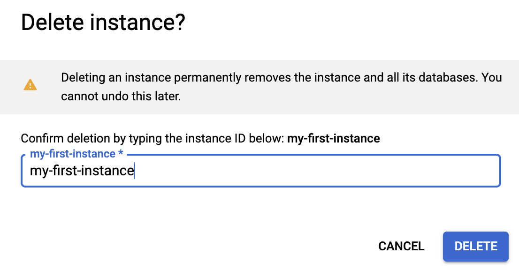Select the orange alert icon beside the warning message
519x270 pixels.
point(30,85)
